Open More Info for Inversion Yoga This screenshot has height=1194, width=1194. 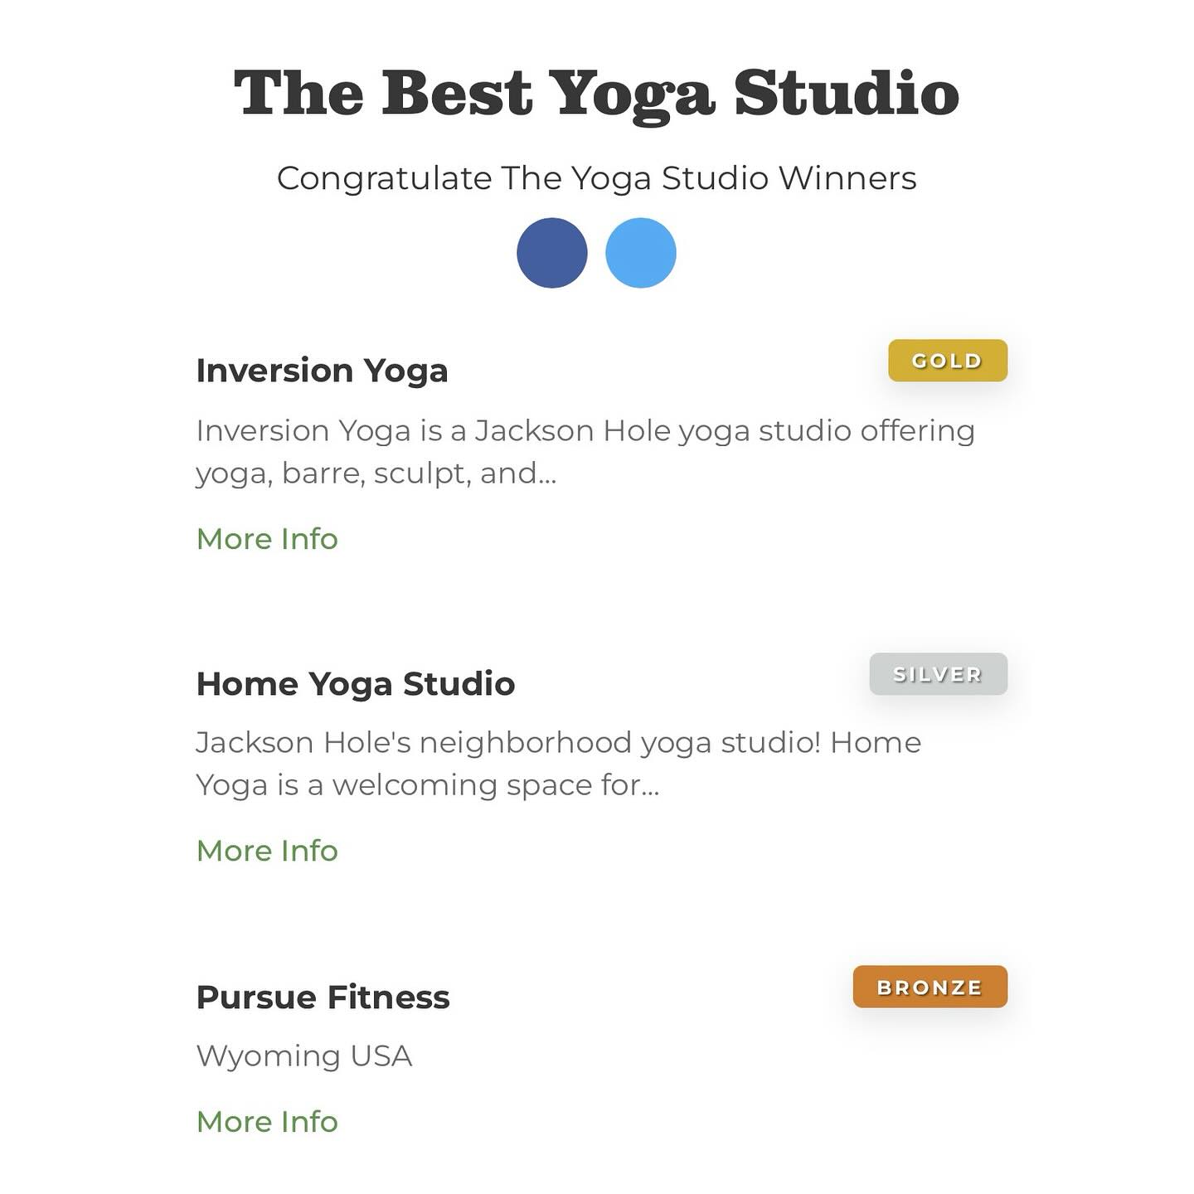267,539
